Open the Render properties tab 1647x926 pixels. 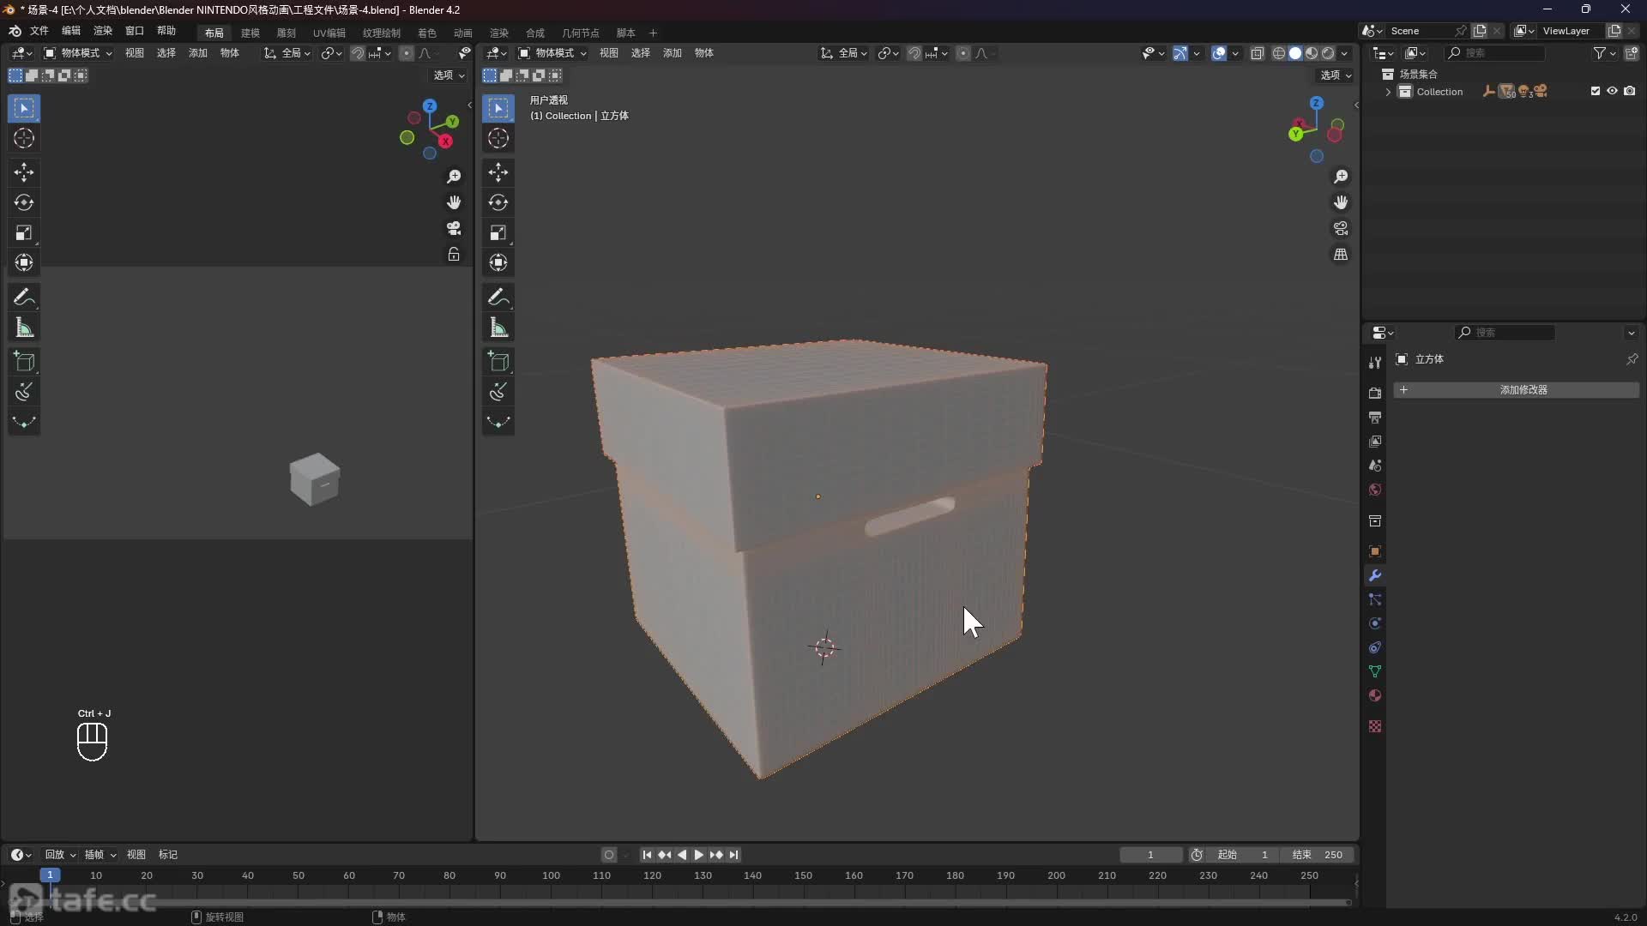[1375, 393]
